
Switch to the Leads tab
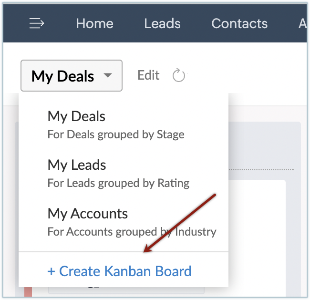pyautogui.click(x=162, y=23)
